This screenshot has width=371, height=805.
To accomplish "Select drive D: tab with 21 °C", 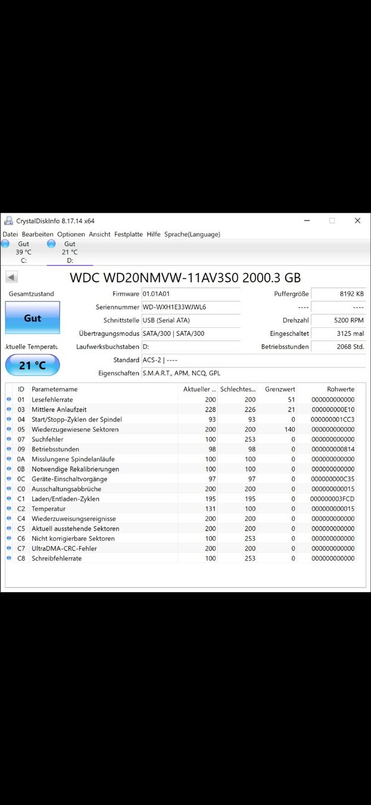I will coord(70,252).
